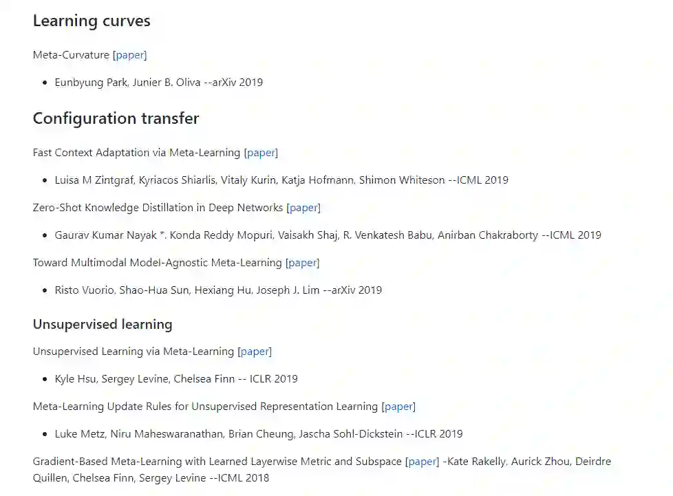
Task: Click the Fast Context Adaptation title text
Action: (136, 153)
